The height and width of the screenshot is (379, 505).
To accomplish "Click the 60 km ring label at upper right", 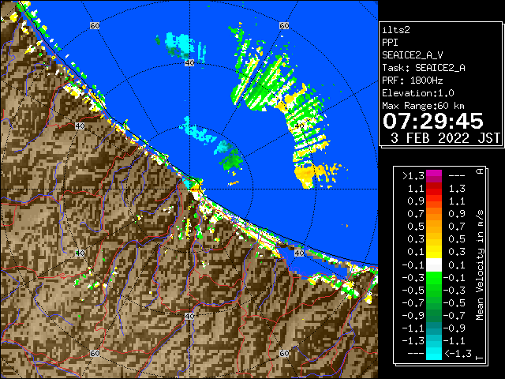I will click(284, 25).
